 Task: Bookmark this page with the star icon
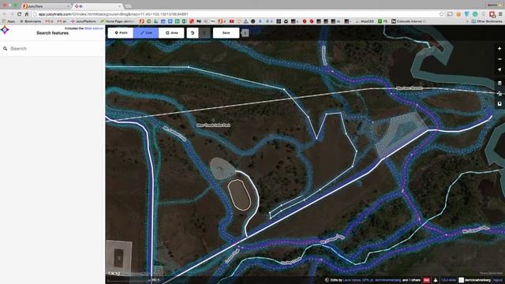442,14
